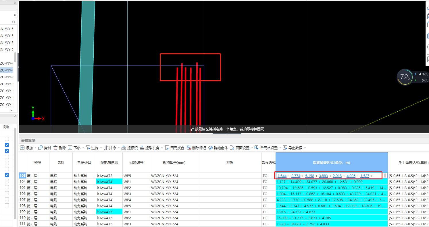
Task: Click the 敷设方式 column header
Action: [x=269, y=162]
